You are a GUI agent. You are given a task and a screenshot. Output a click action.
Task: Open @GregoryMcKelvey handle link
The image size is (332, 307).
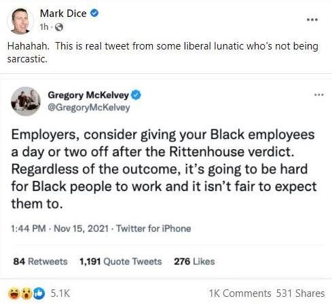[89, 107]
